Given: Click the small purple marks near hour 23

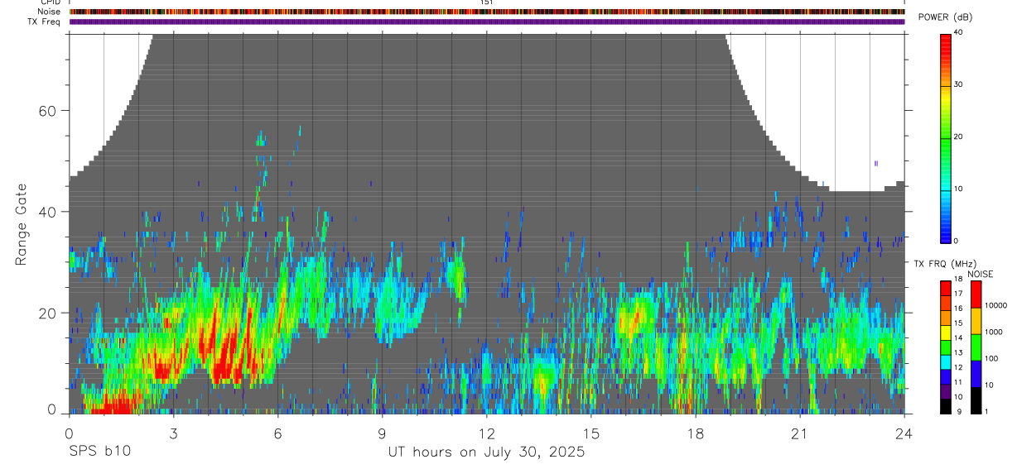Looking at the screenshot, I should [x=875, y=164].
